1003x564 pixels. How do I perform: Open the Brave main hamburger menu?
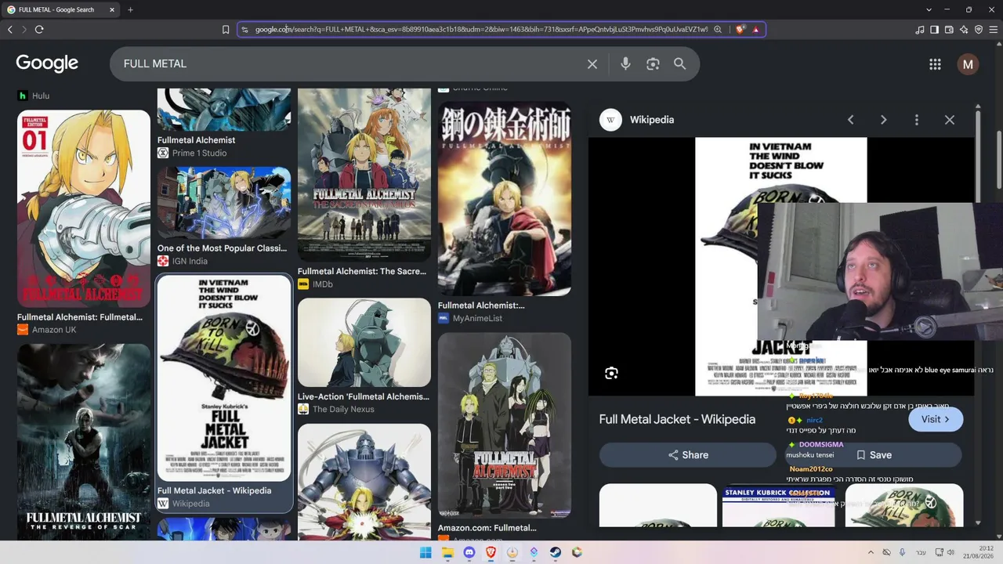[994, 30]
